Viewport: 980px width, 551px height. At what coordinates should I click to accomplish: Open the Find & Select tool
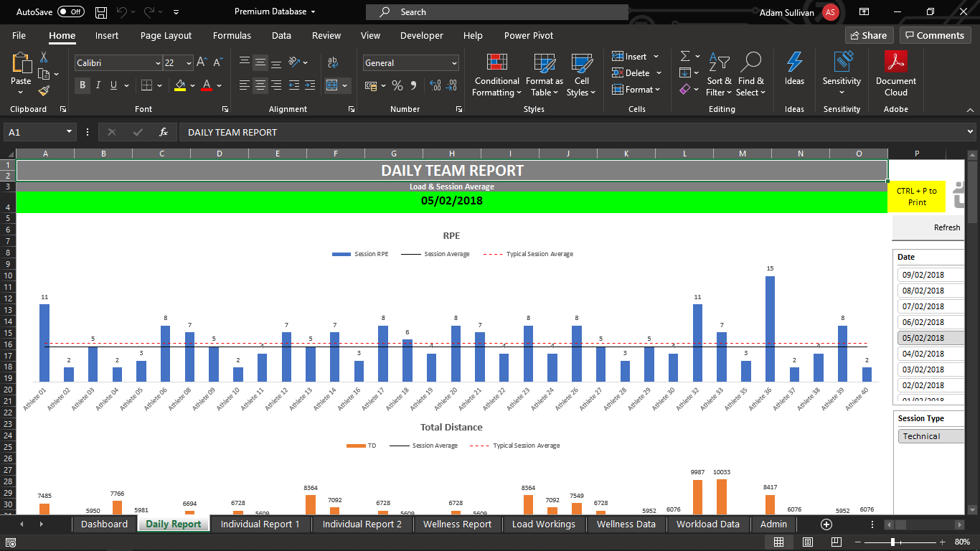pos(750,63)
